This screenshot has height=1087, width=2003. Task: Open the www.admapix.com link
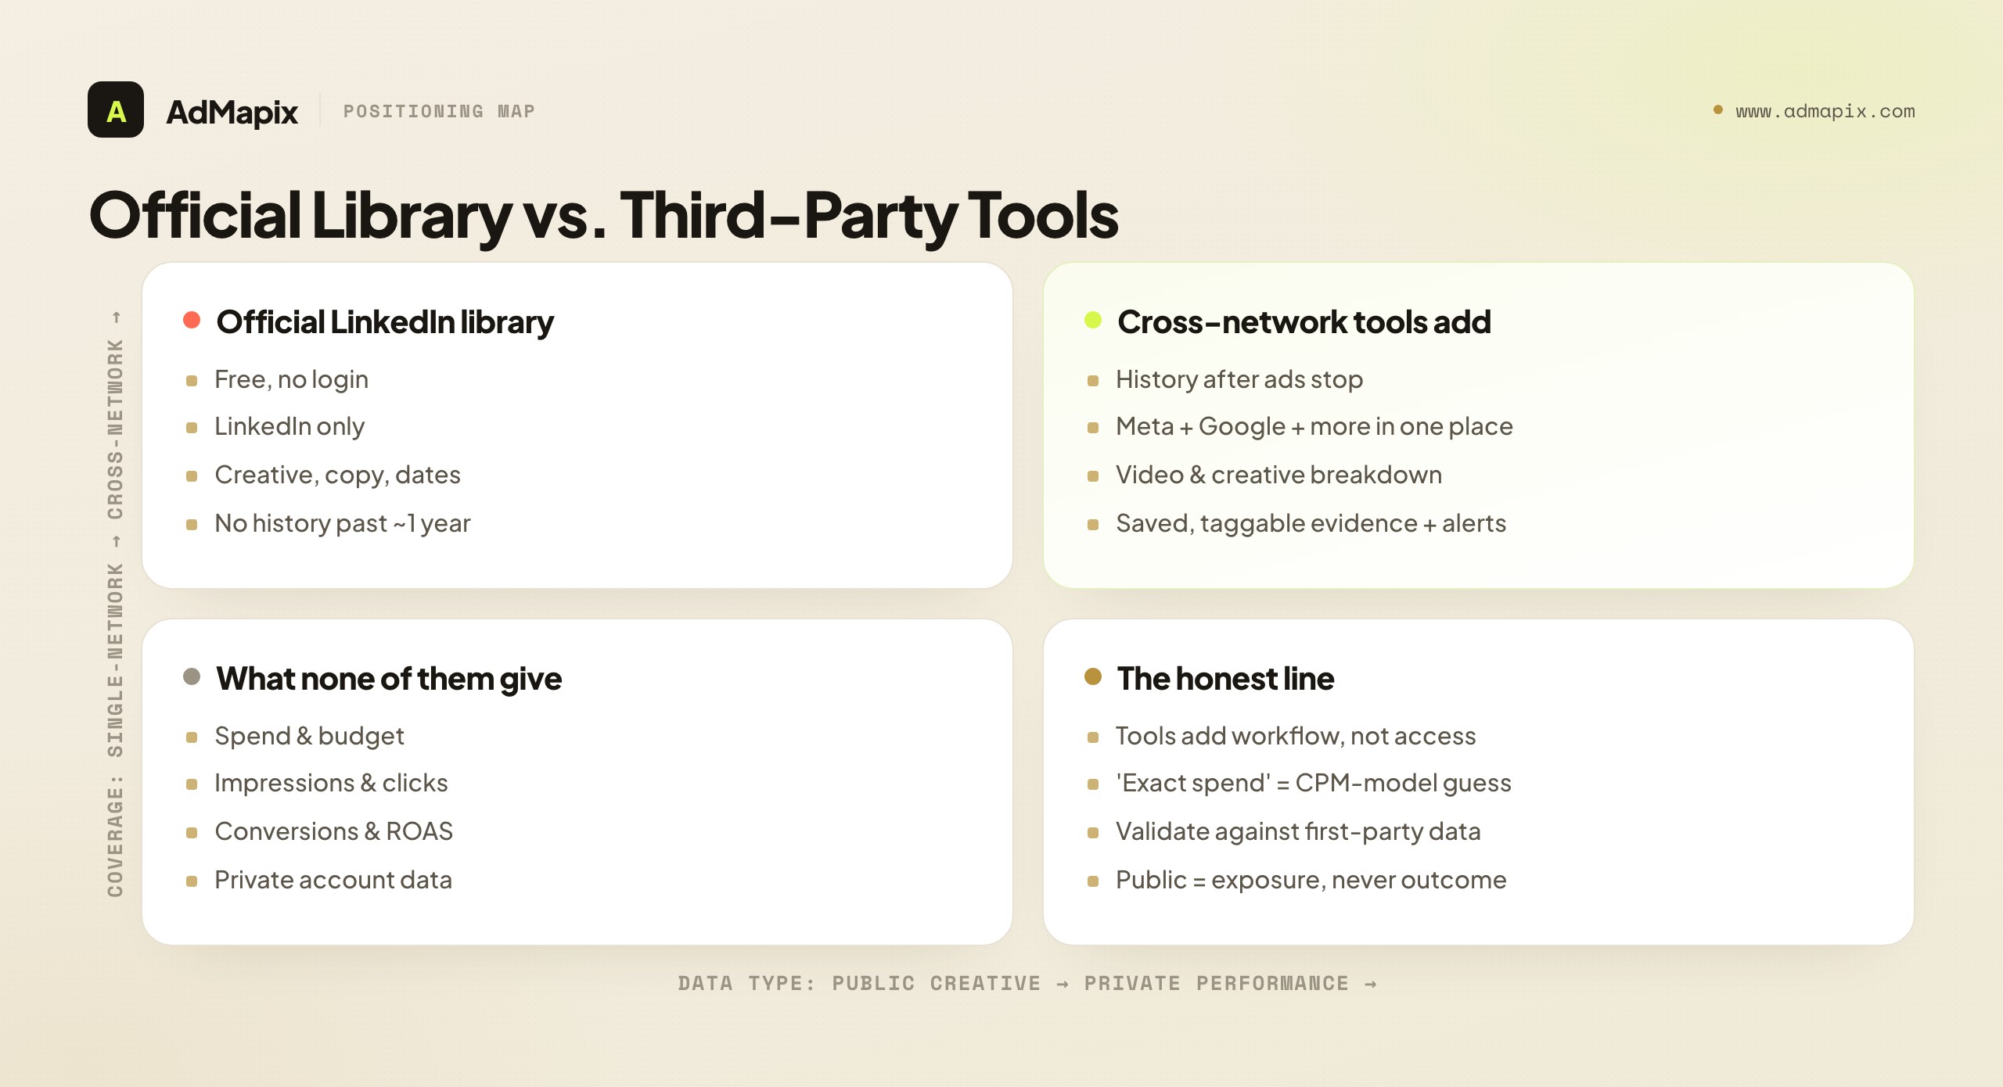[1825, 111]
